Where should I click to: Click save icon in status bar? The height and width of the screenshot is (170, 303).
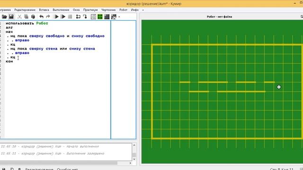click(4, 169)
